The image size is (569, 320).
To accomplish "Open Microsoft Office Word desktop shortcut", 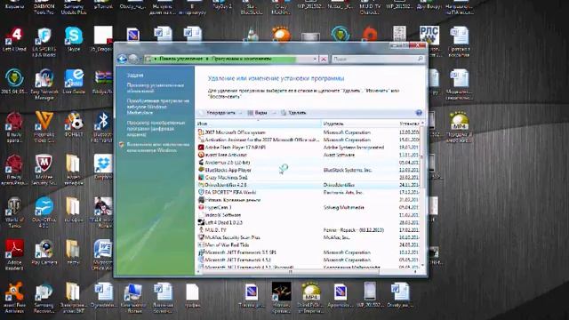I will click(103, 255).
